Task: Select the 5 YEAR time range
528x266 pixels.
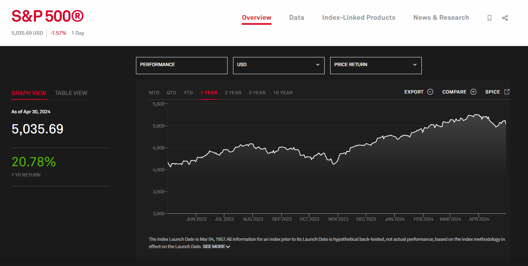Action: 257,93
